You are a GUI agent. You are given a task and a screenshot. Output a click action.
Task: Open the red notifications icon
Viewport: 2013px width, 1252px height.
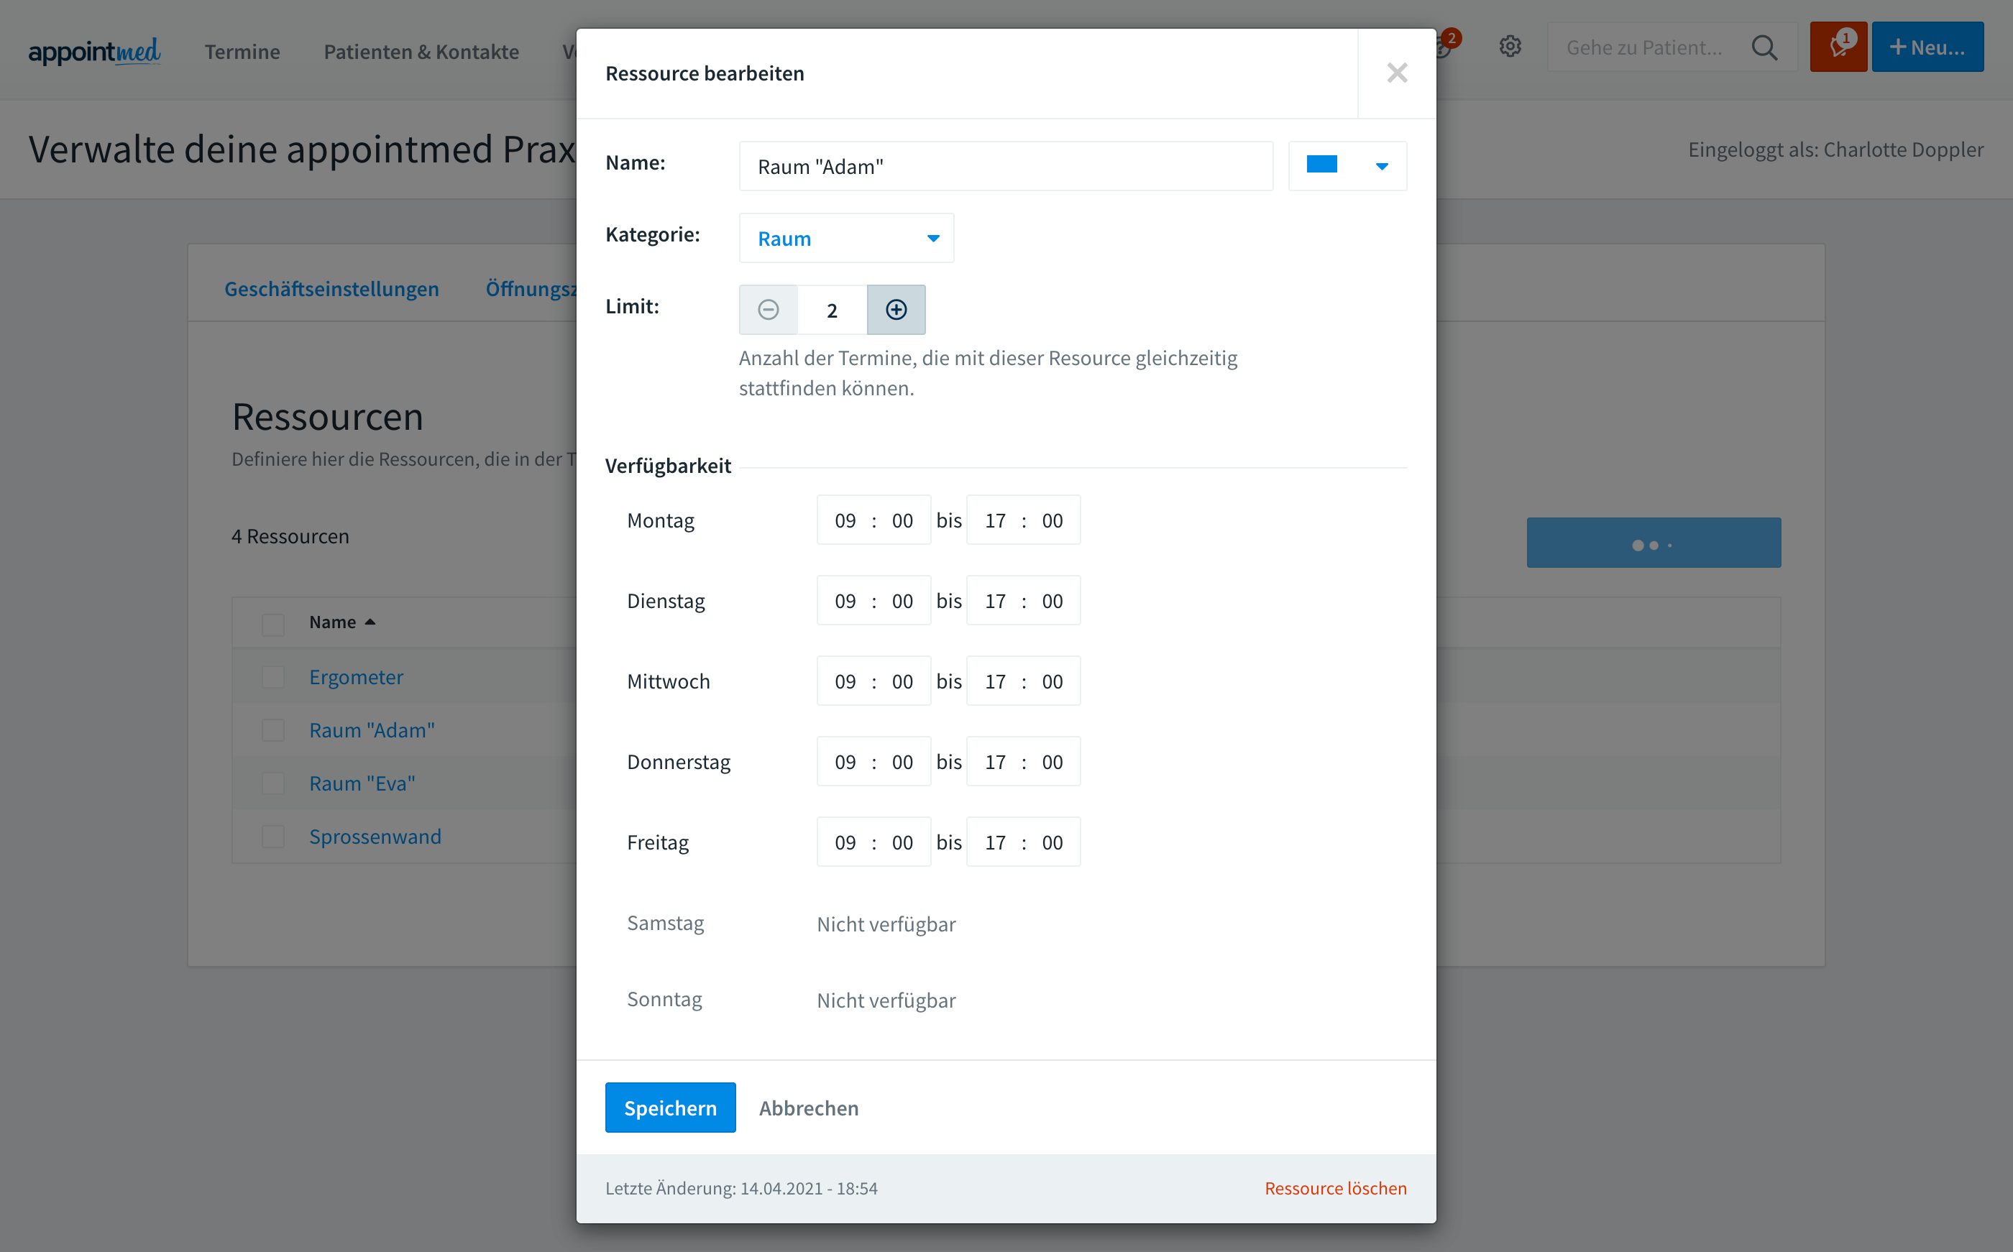[x=1838, y=47]
